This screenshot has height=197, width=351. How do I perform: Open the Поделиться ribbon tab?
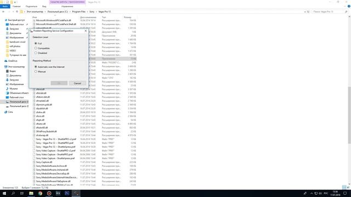(31, 7)
